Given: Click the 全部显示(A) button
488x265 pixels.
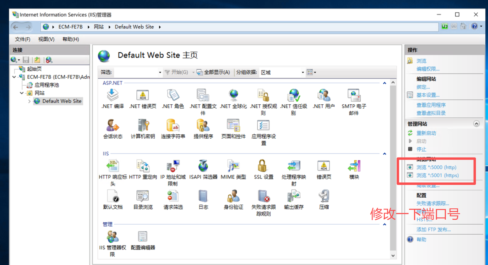Looking at the screenshot, I should click(x=213, y=72).
